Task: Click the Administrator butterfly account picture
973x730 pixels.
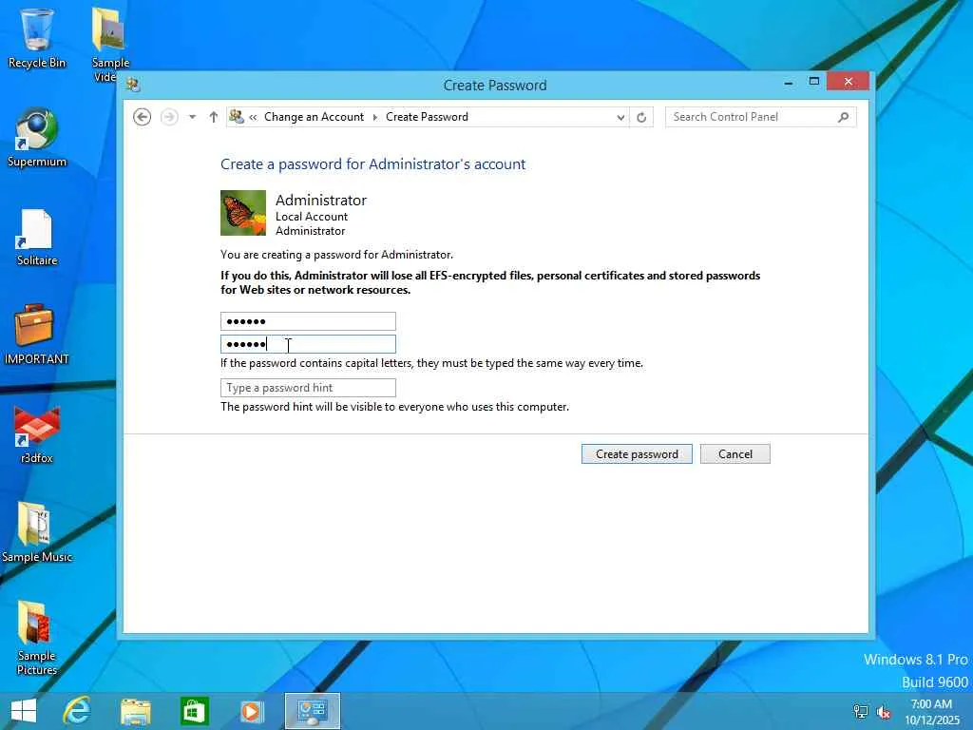Action: [243, 213]
